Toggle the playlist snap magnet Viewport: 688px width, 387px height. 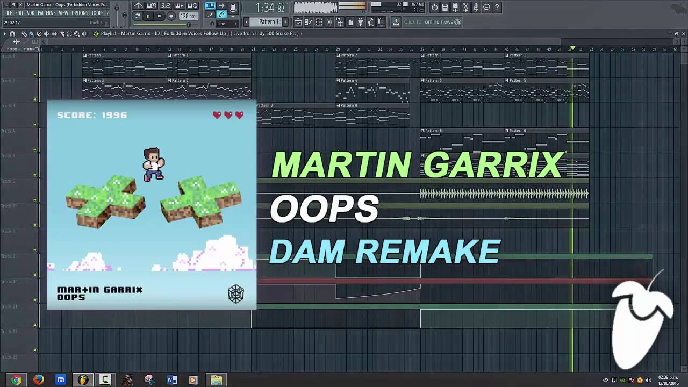pos(12,33)
